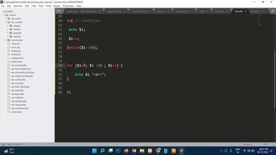The width and height of the screenshot is (276, 155).
Task: Close the add_category.php tab
Action: pyautogui.click(x=99, y=11)
